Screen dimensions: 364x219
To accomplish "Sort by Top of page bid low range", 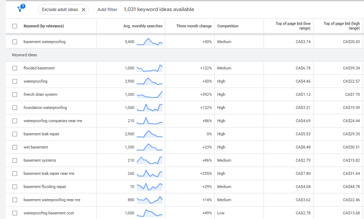I will tap(293, 26).
